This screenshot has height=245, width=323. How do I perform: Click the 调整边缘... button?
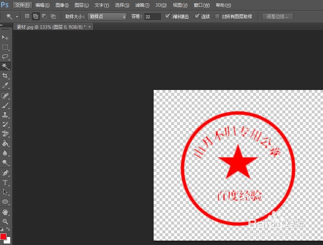(278, 16)
